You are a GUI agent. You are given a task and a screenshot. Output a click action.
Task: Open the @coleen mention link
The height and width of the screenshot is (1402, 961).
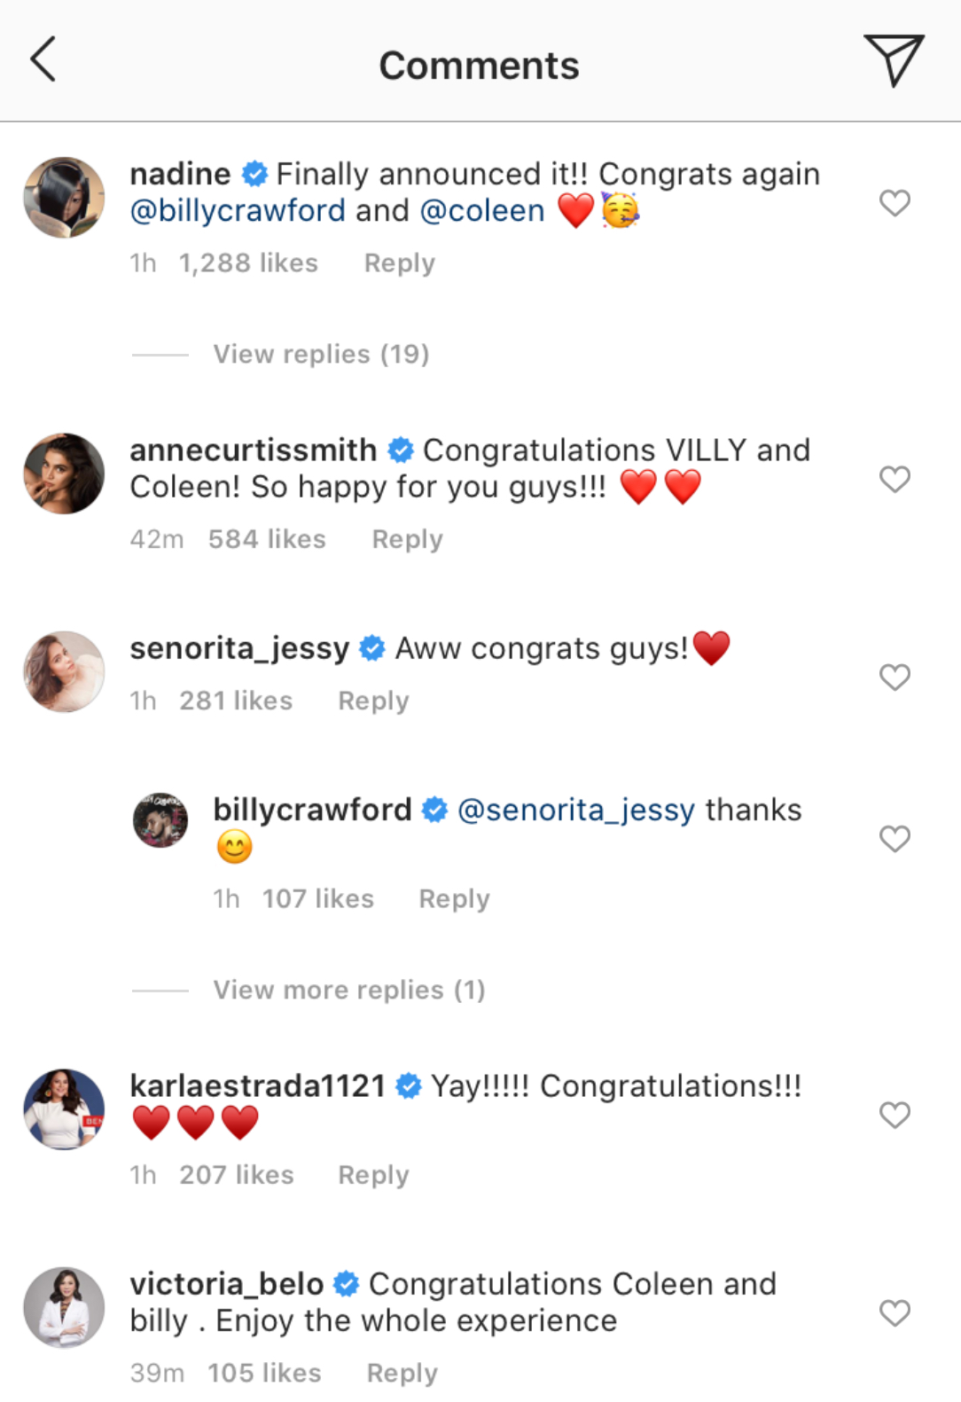tap(482, 211)
